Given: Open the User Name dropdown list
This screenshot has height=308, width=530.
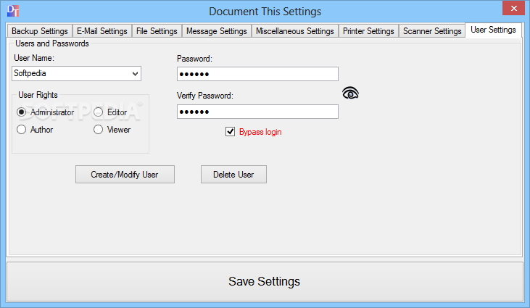Looking at the screenshot, I should click(135, 74).
